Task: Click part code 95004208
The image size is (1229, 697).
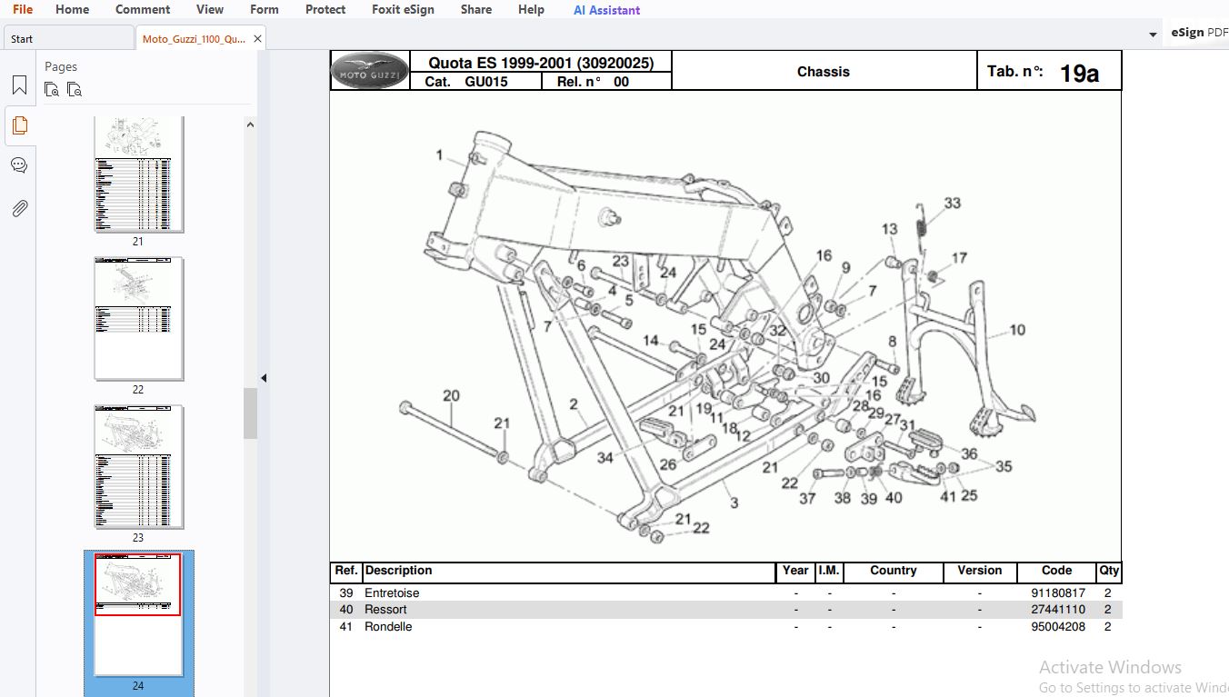Action: [1058, 627]
